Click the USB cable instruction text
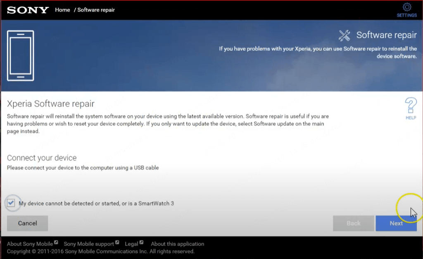 [83, 168]
